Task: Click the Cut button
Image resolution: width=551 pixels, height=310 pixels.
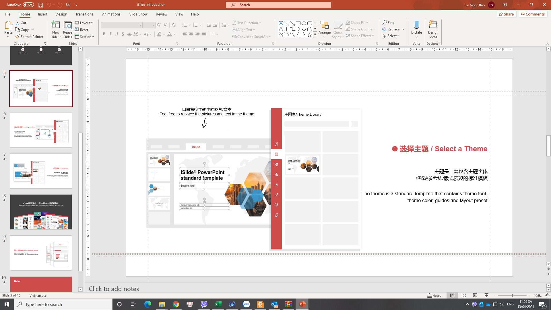Action: click(x=21, y=23)
